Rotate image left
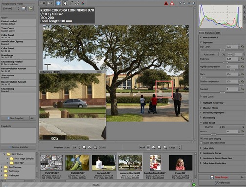 (180, 3)
